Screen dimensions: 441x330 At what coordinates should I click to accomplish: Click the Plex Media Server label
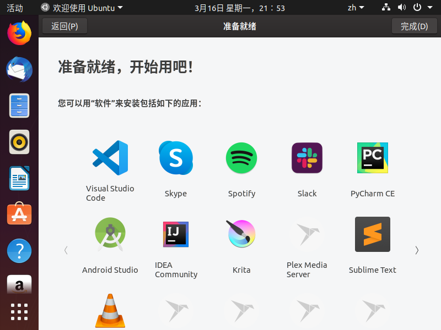307,269
